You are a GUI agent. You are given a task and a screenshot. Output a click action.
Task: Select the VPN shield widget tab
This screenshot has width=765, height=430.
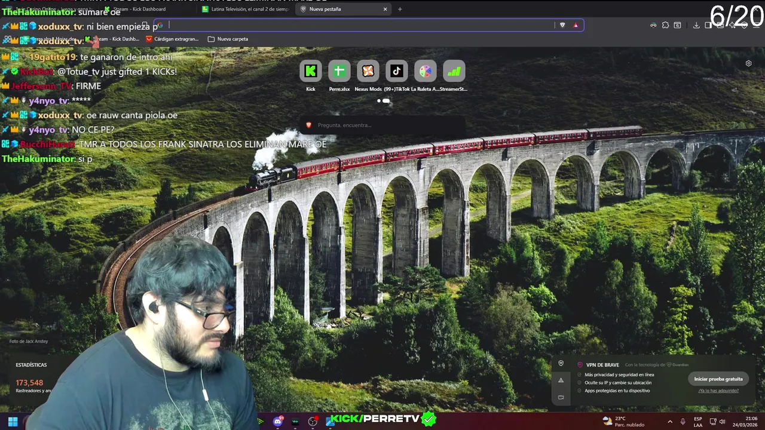pyautogui.click(x=561, y=363)
